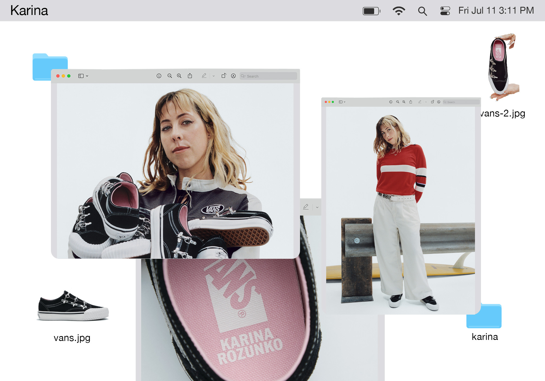
Task: Select the circled-A annotate icon in front window
Action: point(233,76)
